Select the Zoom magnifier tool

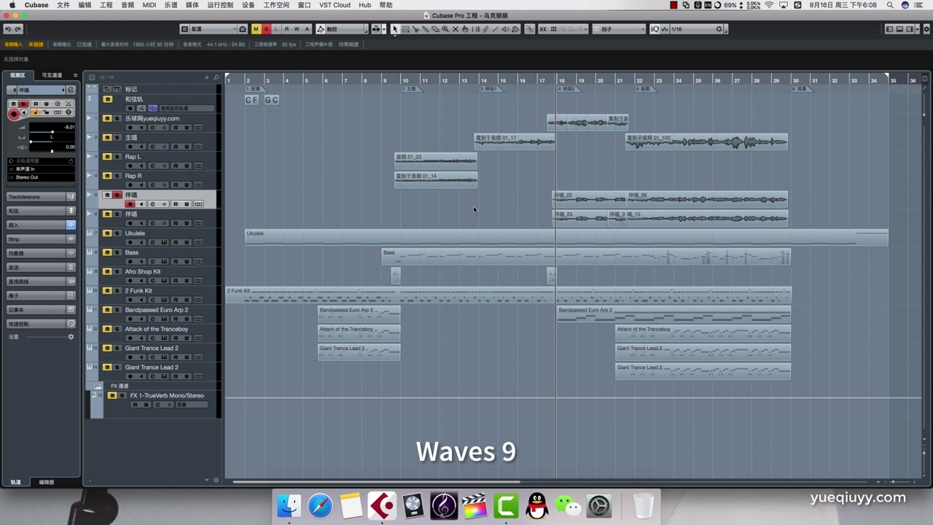445,29
